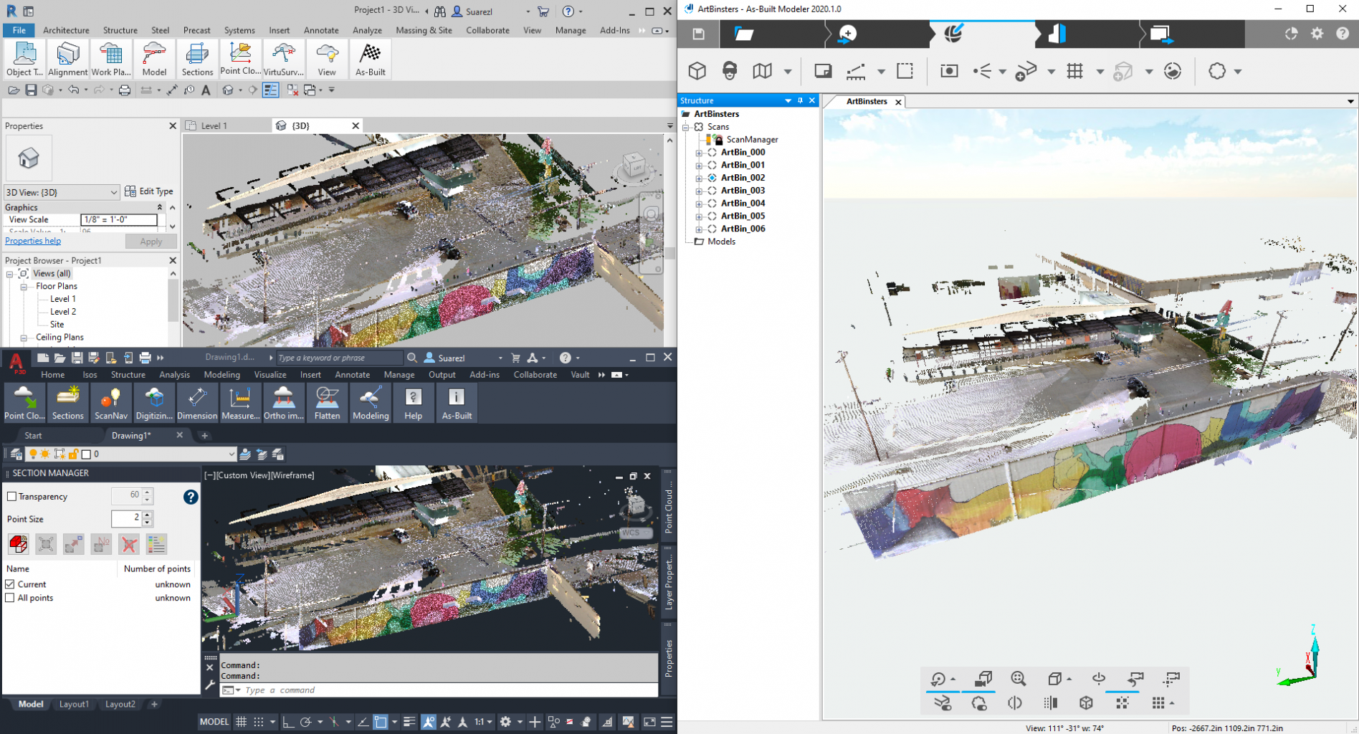Open AutoCAD layer dropdown list
This screenshot has width=1359, height=734.
pyautogui.click(x=231, y=454)
